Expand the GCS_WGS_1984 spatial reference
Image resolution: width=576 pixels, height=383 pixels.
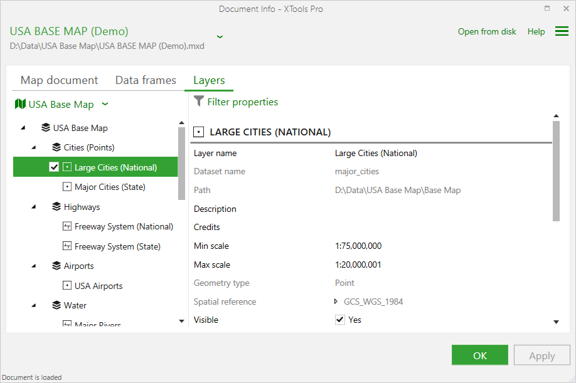(x=336, y=301)
